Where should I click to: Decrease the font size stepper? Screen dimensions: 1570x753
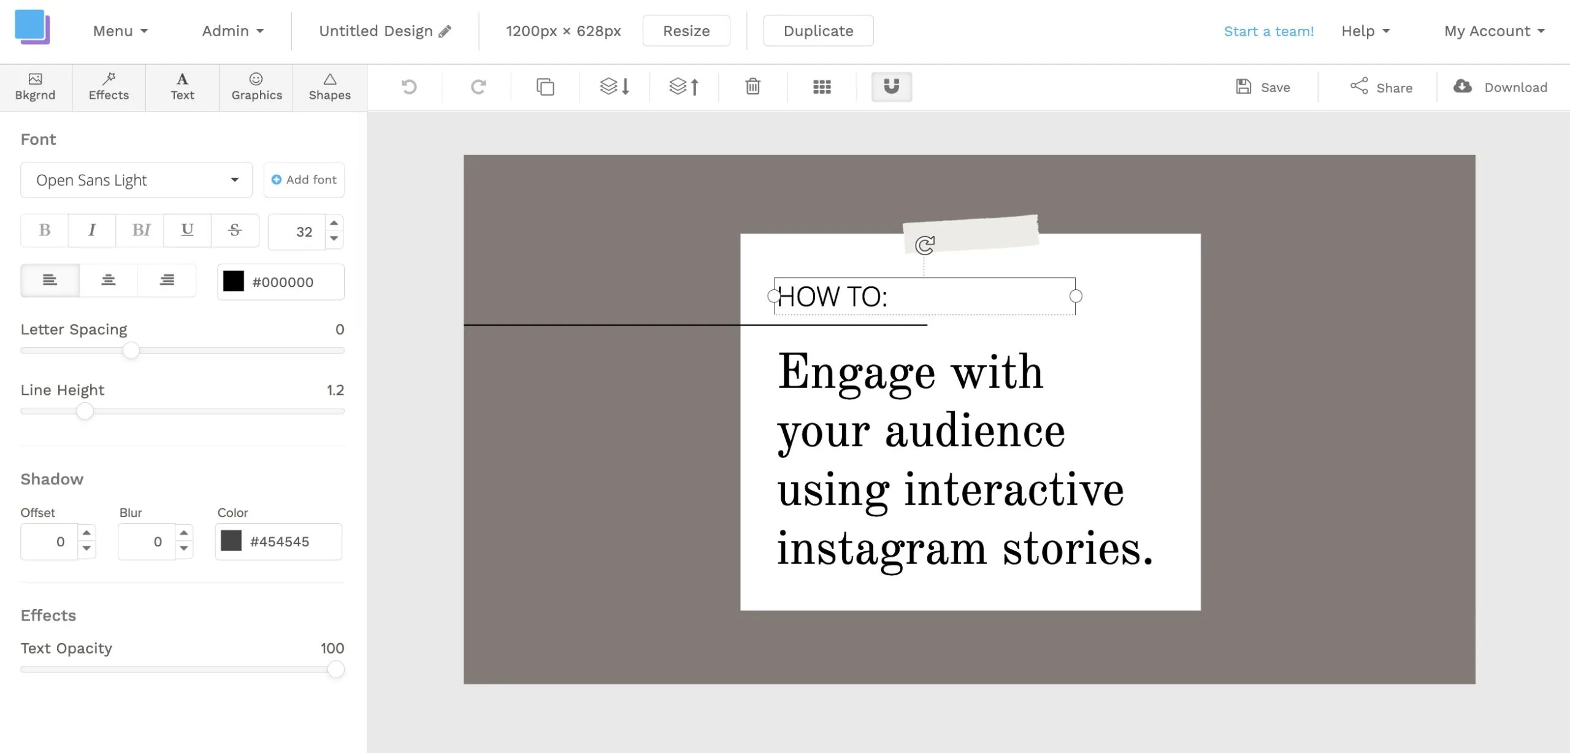point(334,239)
